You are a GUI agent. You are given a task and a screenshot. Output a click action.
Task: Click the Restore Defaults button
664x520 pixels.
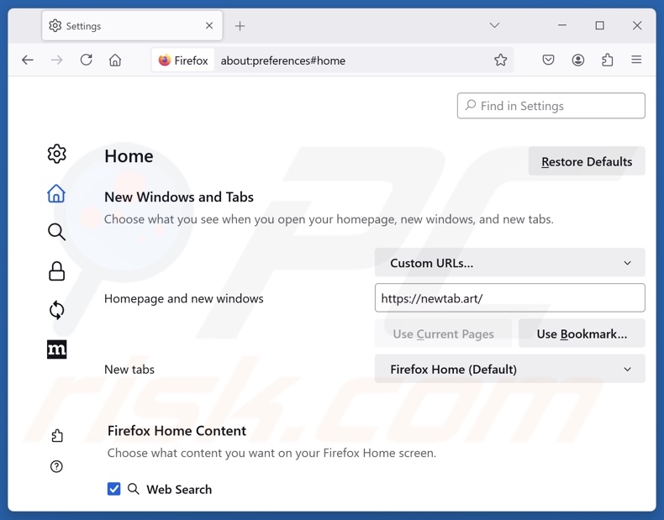click(x=586, y=161)
